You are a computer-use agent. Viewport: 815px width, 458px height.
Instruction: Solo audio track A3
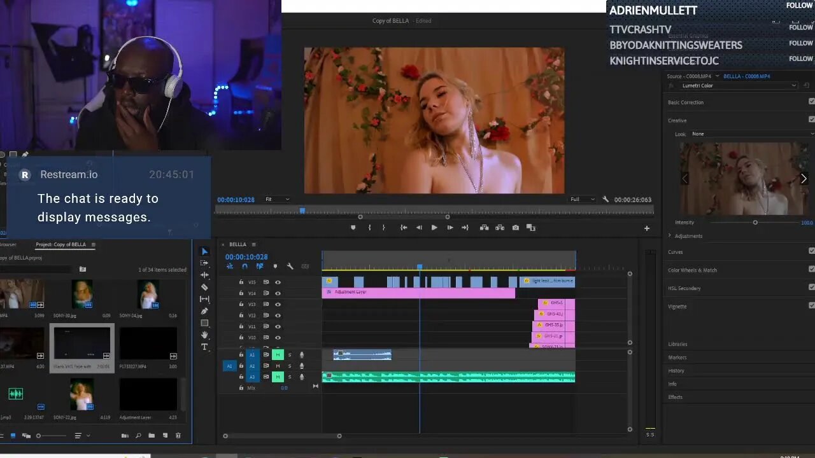[x=290, y=377]
